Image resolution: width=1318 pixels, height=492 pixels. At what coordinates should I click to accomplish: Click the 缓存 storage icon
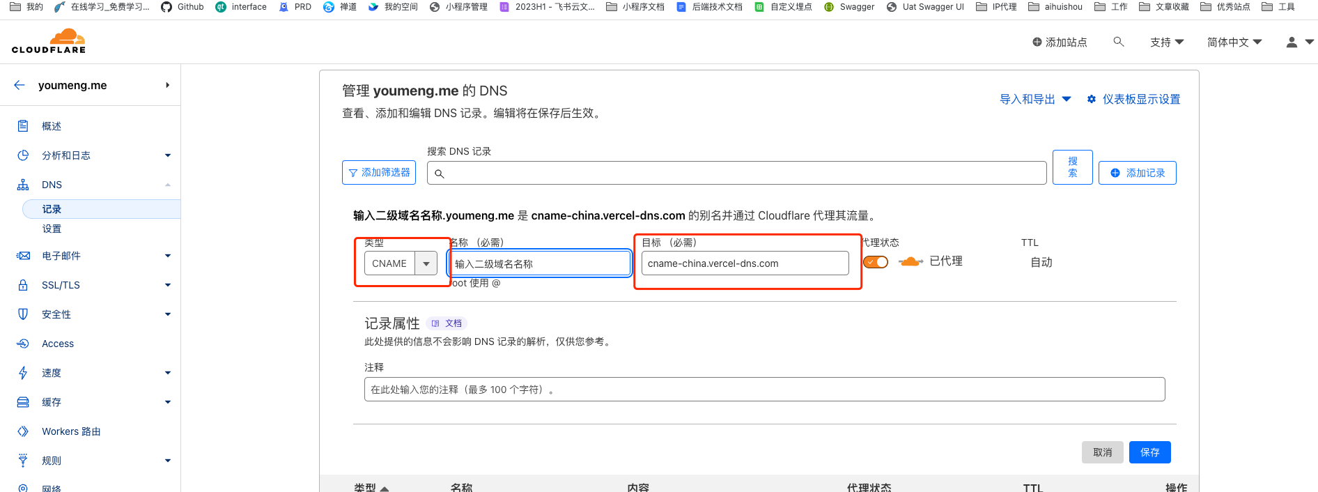23,402
